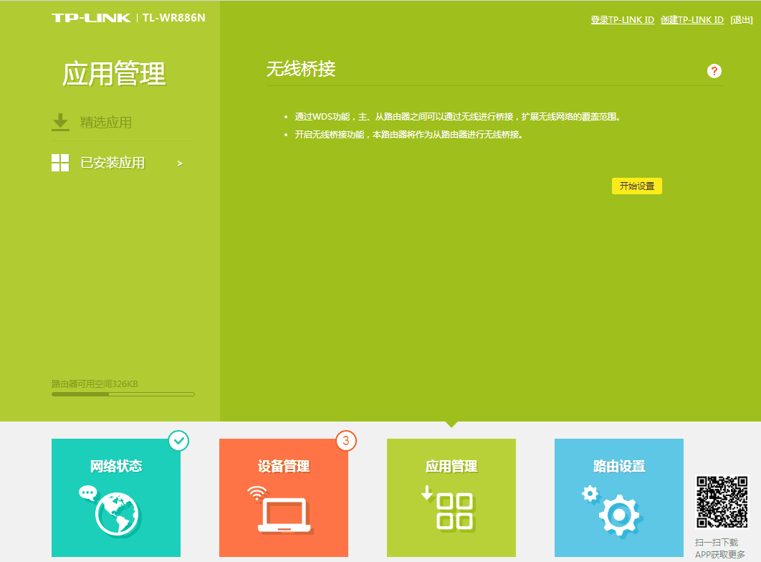Select the 精选应用 sidebar entry
This screenshot has width=761, height=562.
(x=102, y=122)
